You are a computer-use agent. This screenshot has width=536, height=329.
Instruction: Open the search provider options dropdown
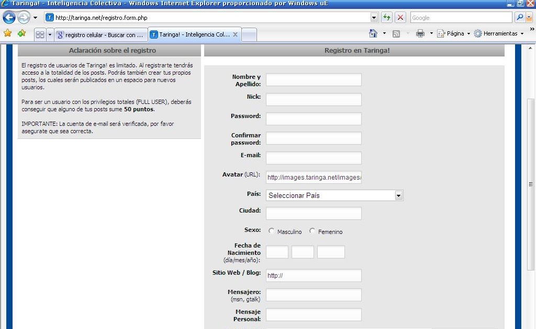(529, 17)
